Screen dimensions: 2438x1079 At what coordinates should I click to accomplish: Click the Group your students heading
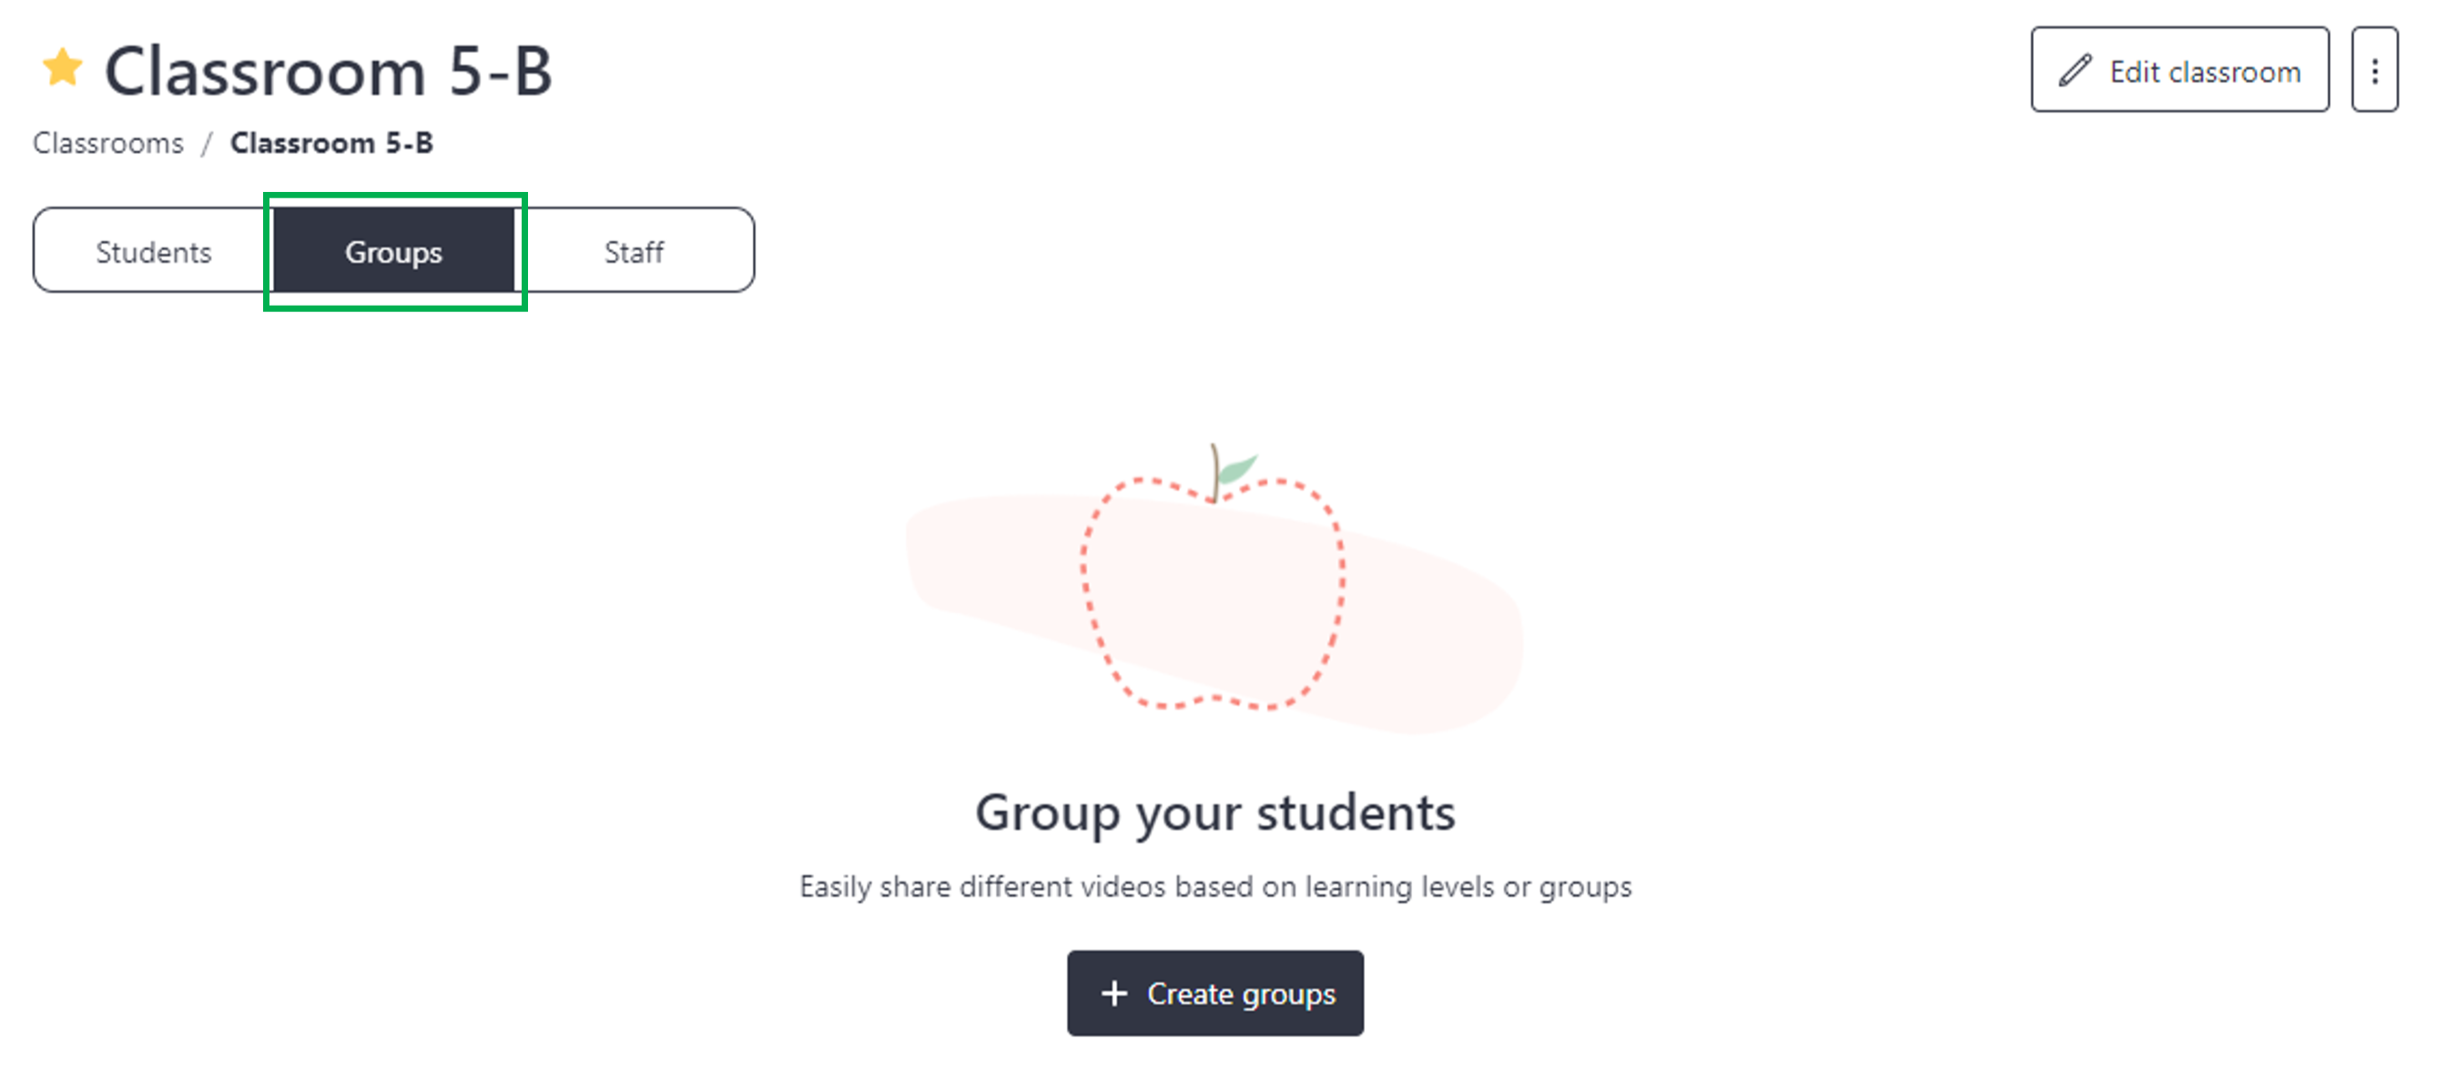pos(1215,812)
